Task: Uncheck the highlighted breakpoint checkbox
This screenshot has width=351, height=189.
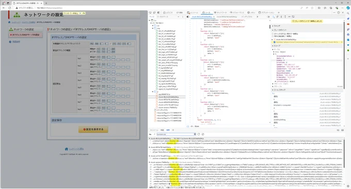Action: point(275,42)
